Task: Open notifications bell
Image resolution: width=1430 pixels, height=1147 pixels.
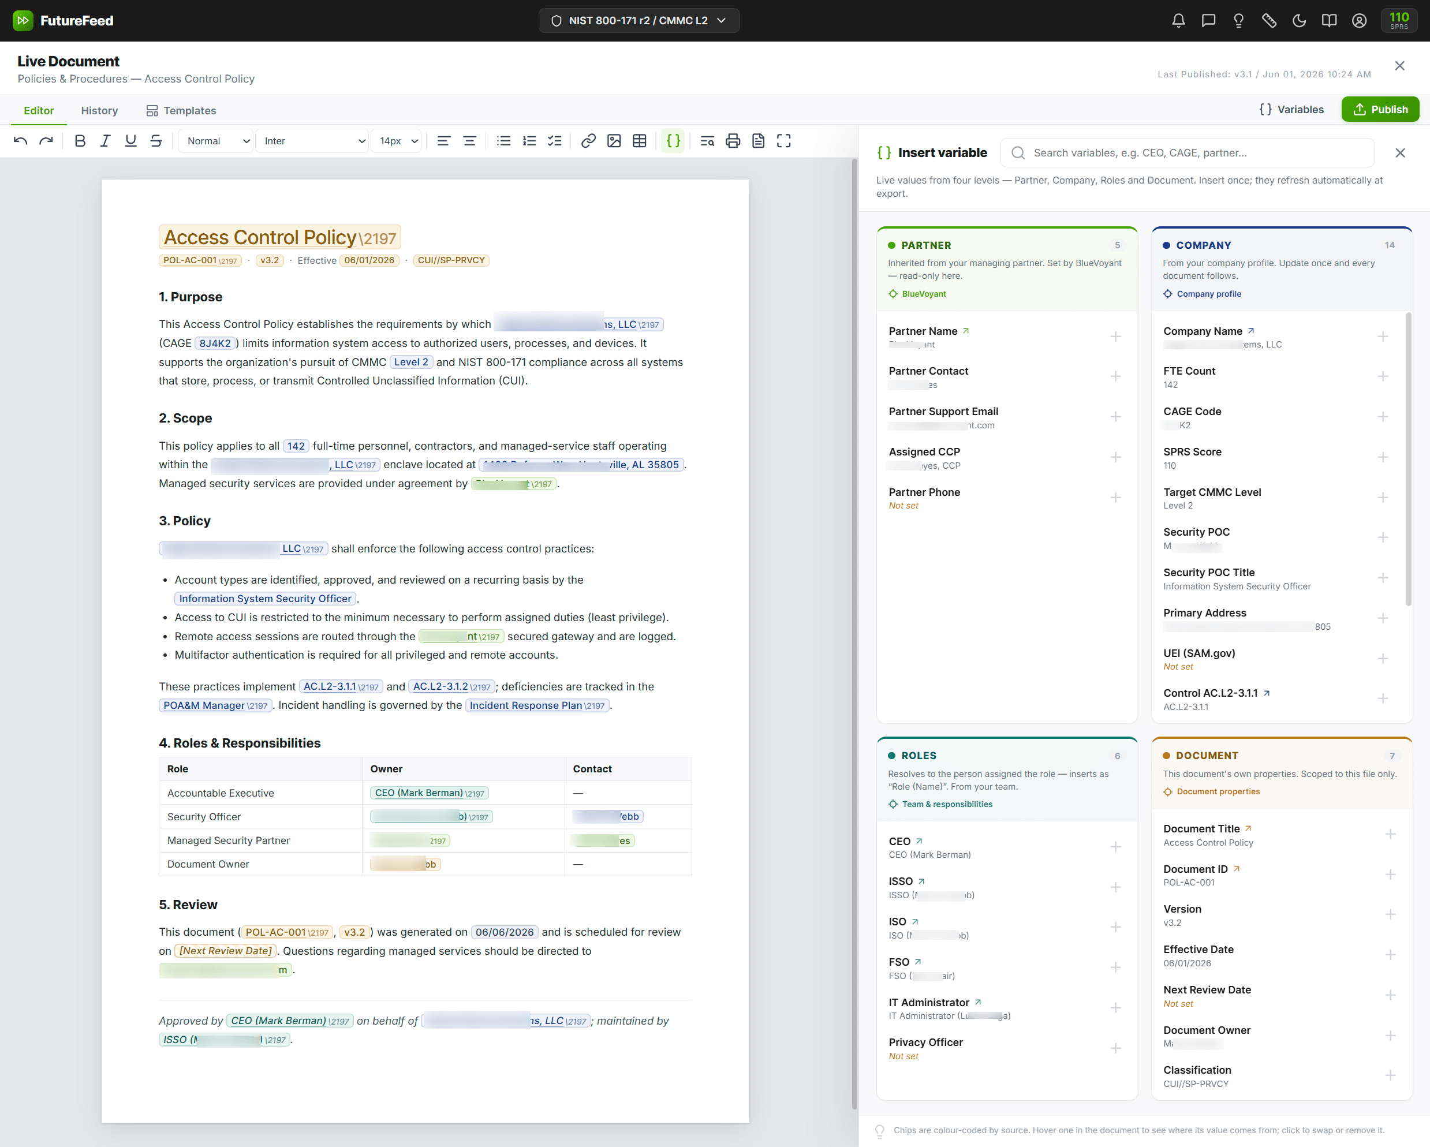Action: click(x=1179, y=21)
